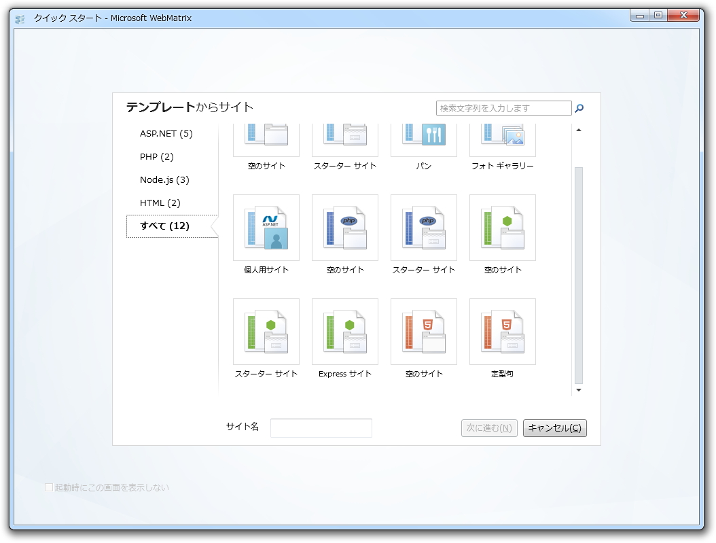
Task: Open the ASP.NET (5) category
Action: [x=166, y=133]
